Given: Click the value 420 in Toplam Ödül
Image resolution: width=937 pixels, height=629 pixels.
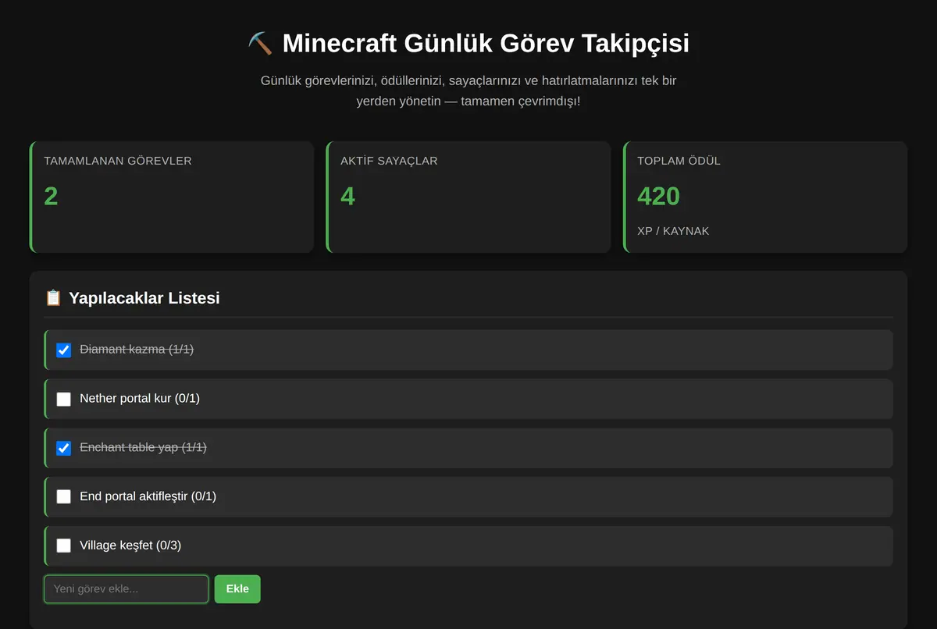Looking at the screenshot, I should click(658, 196).
